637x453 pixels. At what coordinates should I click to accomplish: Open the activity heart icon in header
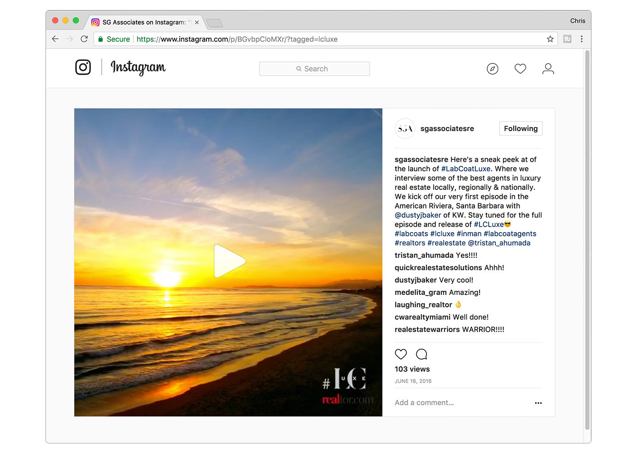520,69
